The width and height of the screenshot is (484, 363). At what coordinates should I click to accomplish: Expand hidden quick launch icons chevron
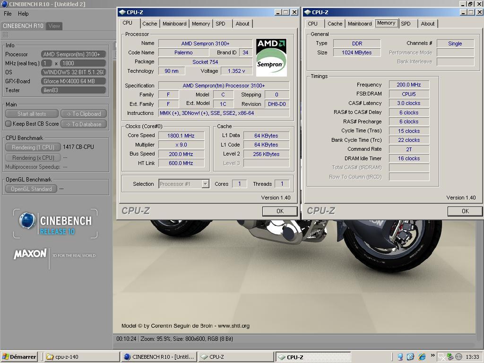(x=432, y=356)
